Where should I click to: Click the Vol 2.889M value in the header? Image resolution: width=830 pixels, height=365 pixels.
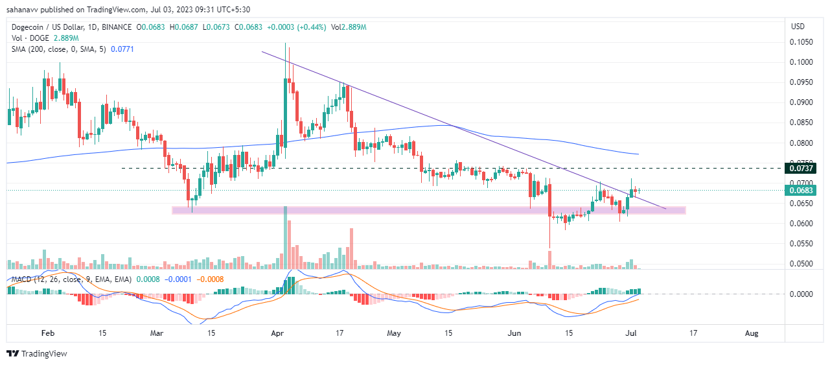click(x=349, y=27)
